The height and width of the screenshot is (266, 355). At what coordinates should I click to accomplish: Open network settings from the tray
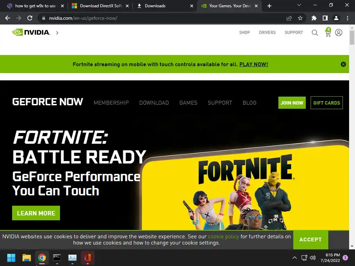304,258
